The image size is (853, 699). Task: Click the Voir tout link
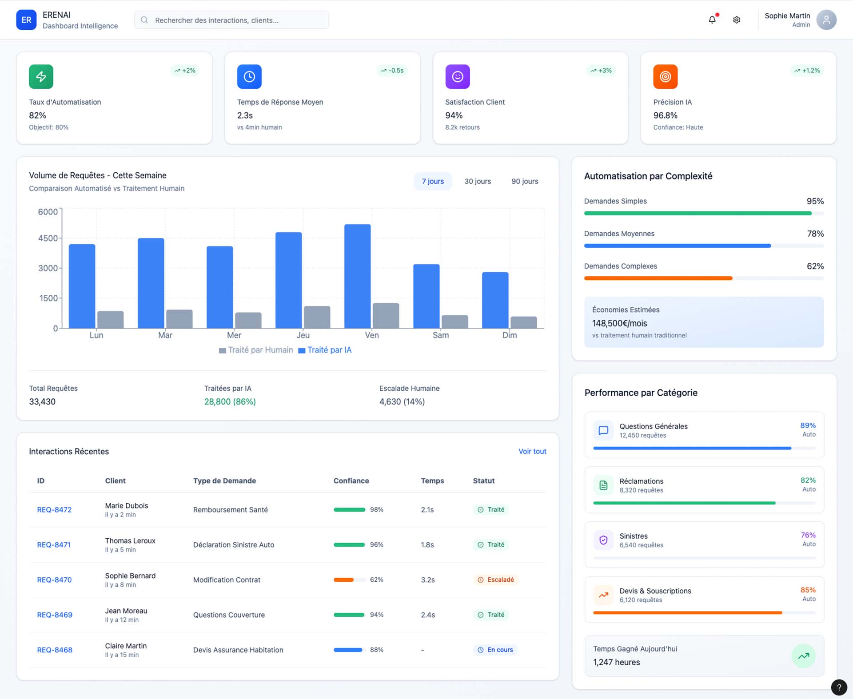pyautogui.click(x=532, y=451)
